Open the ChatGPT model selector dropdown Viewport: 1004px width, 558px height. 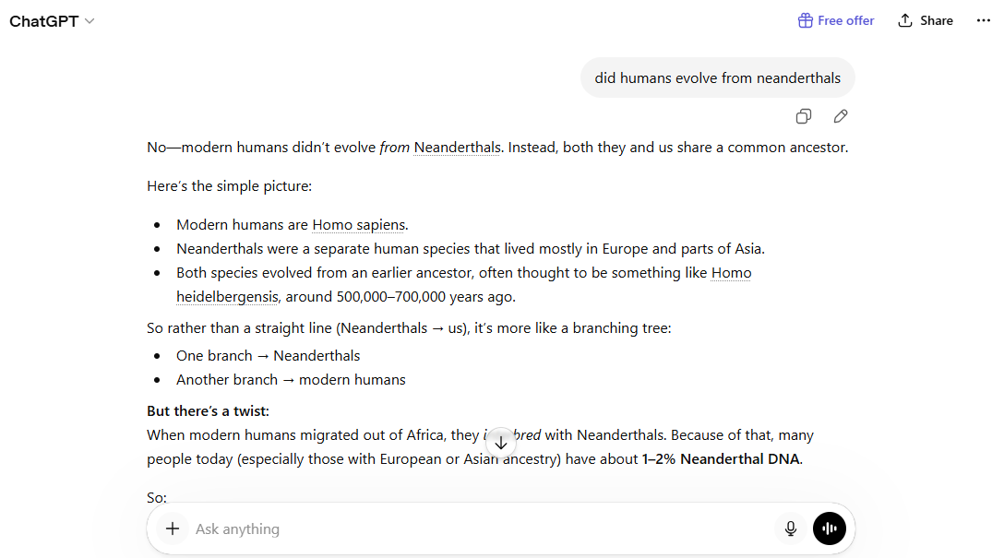pyautogui.click(x=52, y=21)
